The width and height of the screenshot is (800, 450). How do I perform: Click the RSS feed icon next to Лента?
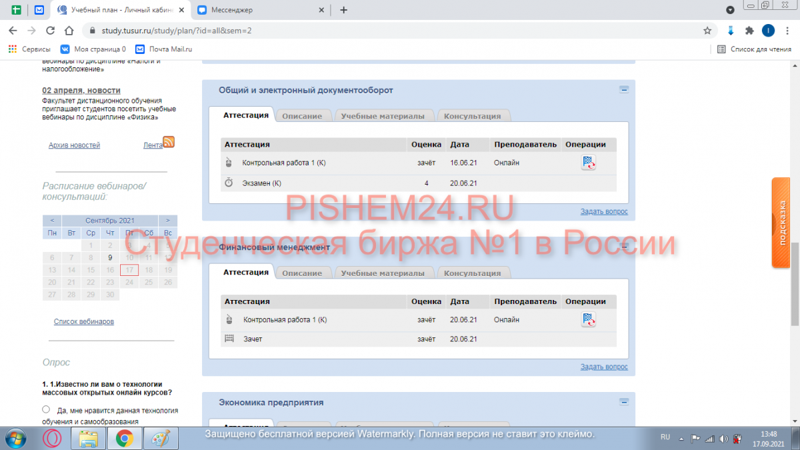[169, 141]
